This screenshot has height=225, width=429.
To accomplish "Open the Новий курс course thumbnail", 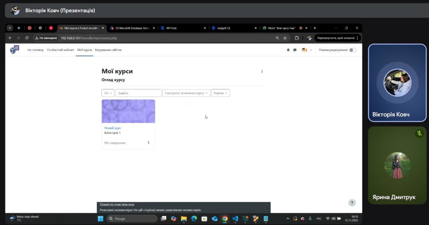I will (x=128, y=111).
